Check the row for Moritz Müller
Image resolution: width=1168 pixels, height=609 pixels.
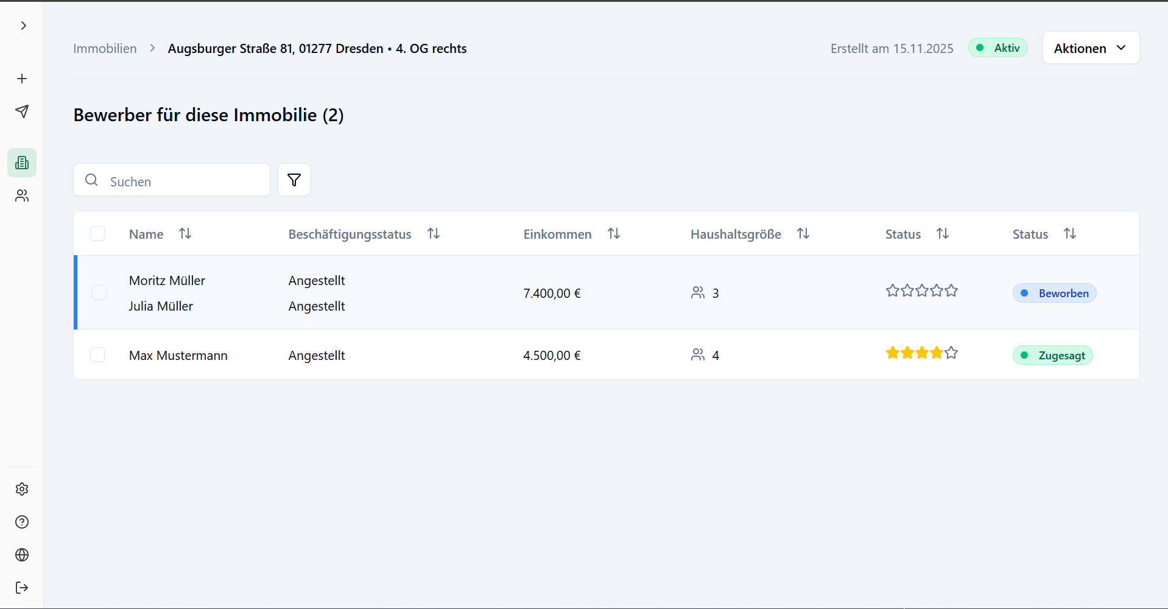click(99, 292)
